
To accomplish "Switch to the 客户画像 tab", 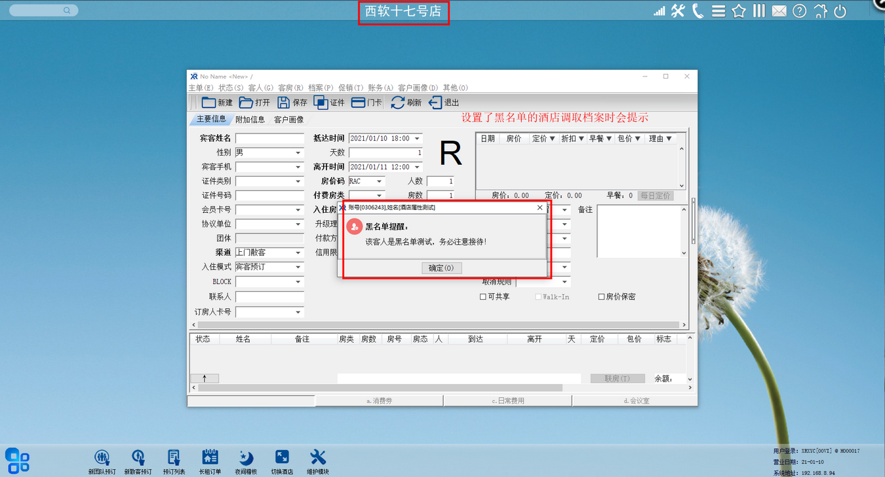I will click(x=289, y=120).
